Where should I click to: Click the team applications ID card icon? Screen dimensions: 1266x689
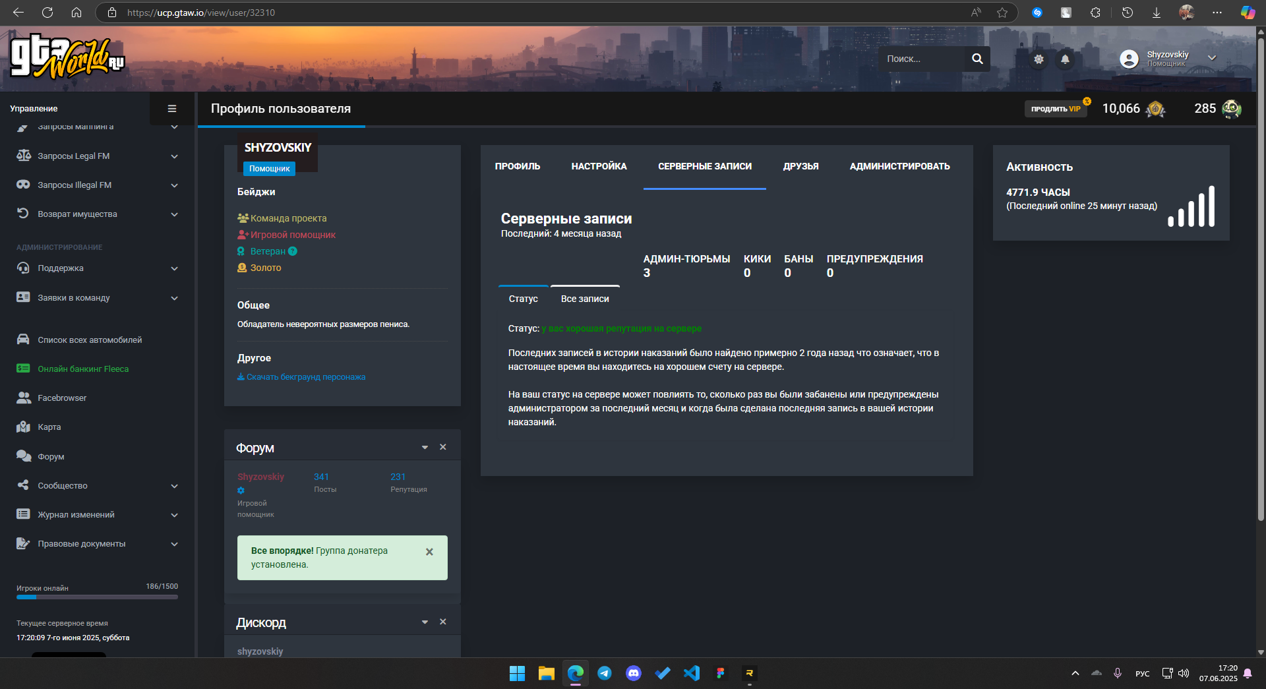tap(23, 297)
